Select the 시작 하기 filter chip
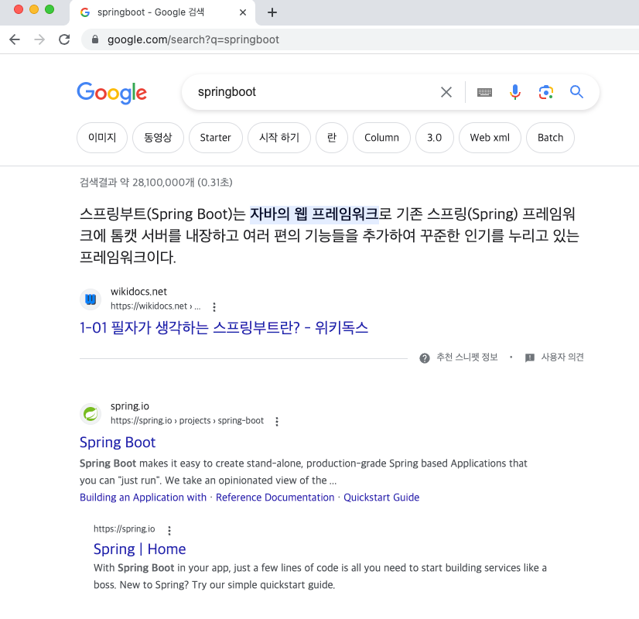The width and height of the screenshot is (639, 619). [279, 138]
